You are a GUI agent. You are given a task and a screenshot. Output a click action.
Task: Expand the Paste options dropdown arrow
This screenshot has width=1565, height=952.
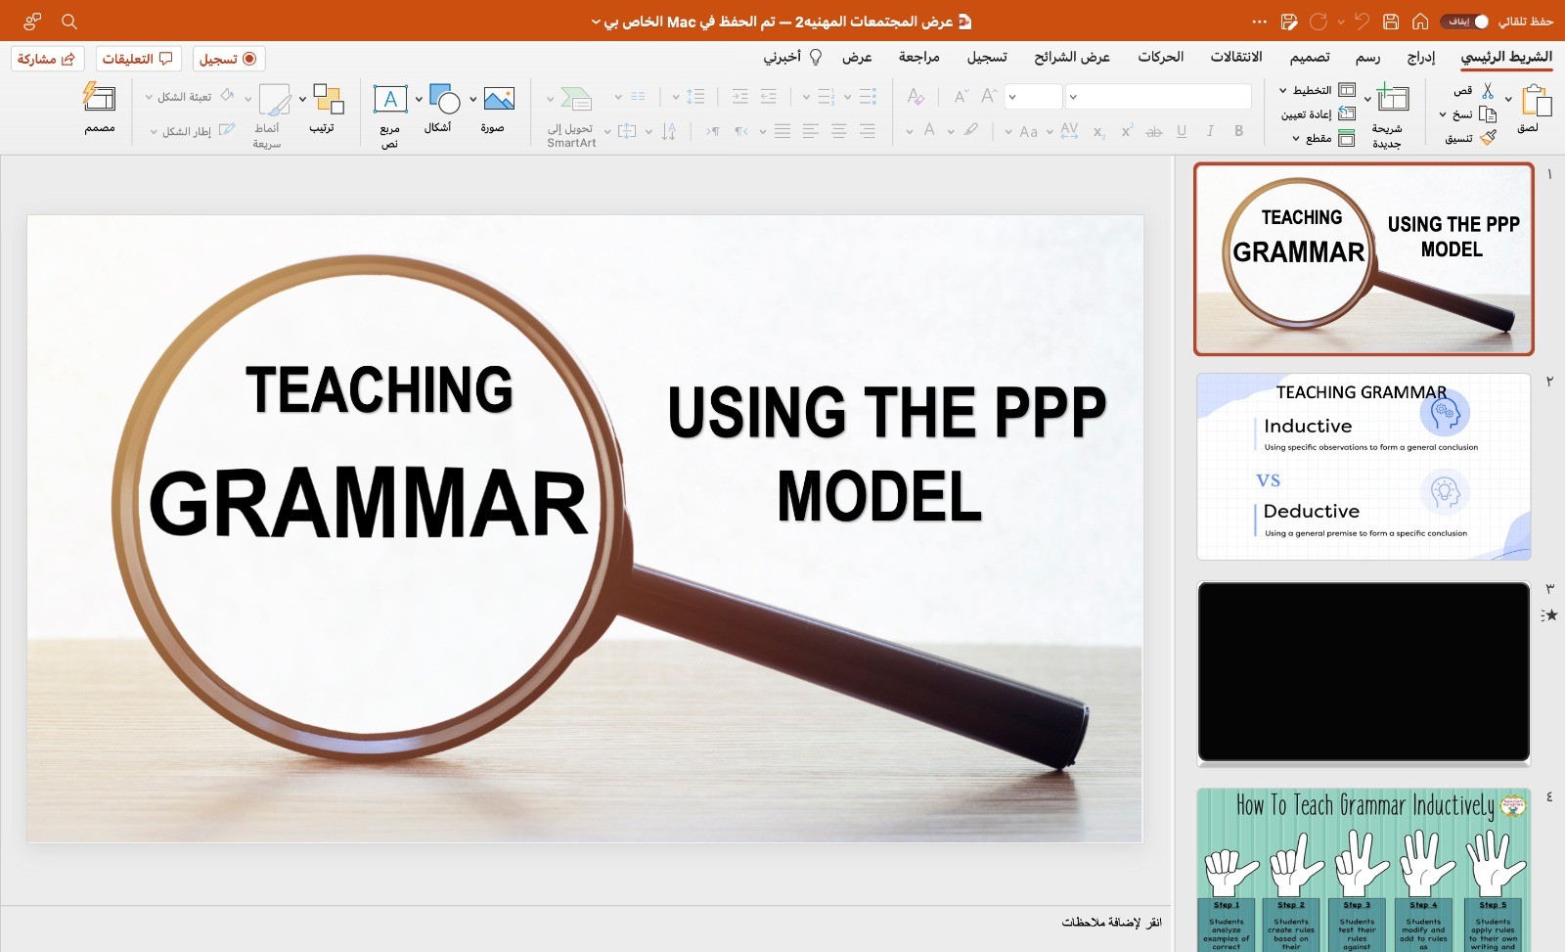click(x=1508, y=100)
